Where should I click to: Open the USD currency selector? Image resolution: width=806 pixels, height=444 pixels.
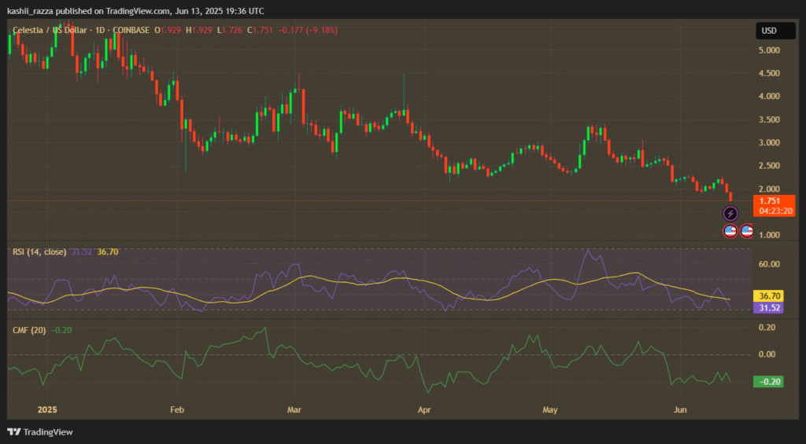click(x=775, y=31)
